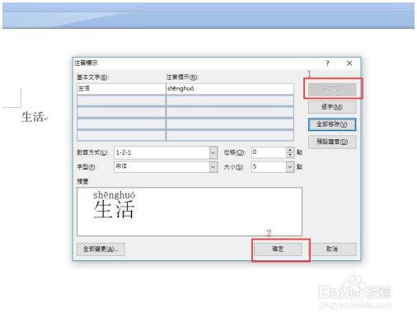Click the 逐字(M) mono button
Viewport: 417px width, 322px height.
332,107
